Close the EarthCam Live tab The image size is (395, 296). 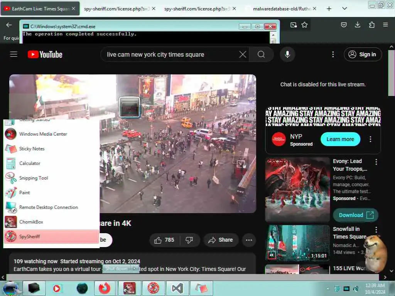click(73, 8)
